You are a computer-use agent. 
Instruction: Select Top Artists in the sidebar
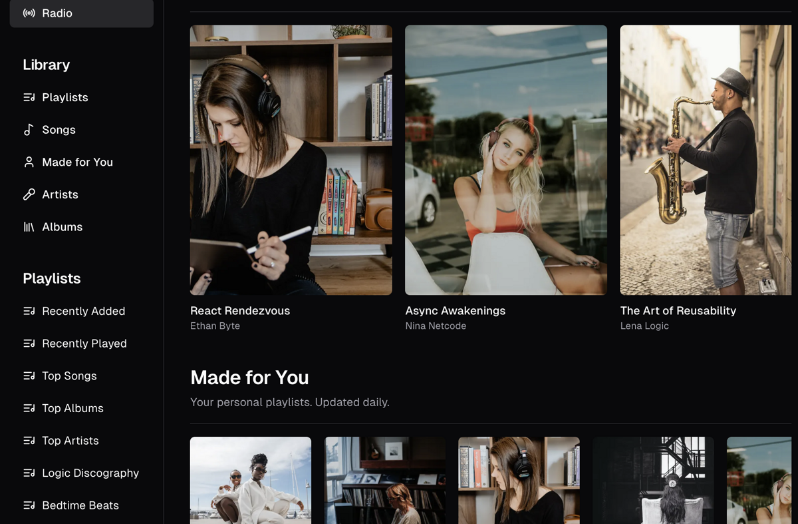point(70,441)
